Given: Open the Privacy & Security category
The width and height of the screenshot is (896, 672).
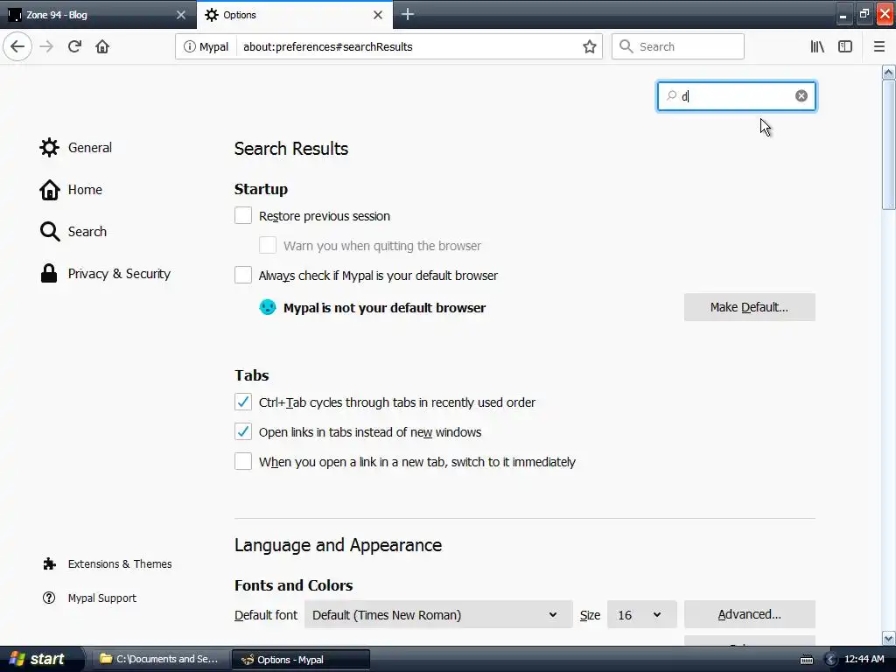Looking at the screenshot, I should (x=105, y=274).
